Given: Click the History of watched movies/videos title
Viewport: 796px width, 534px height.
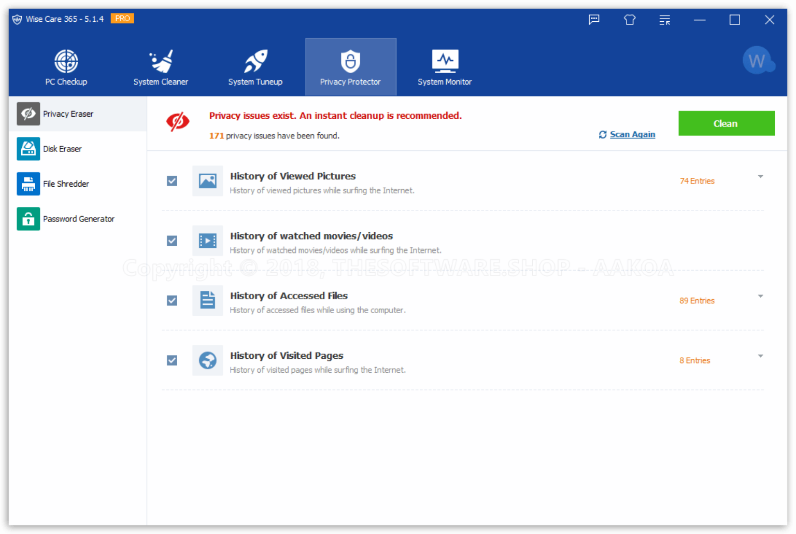Looking at the screenshot, I should point(311,236).
